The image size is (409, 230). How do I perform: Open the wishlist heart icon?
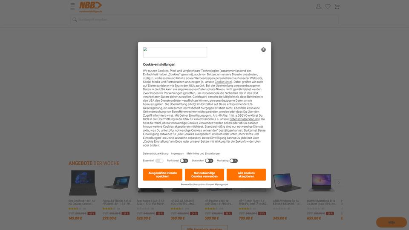point(328,6)
